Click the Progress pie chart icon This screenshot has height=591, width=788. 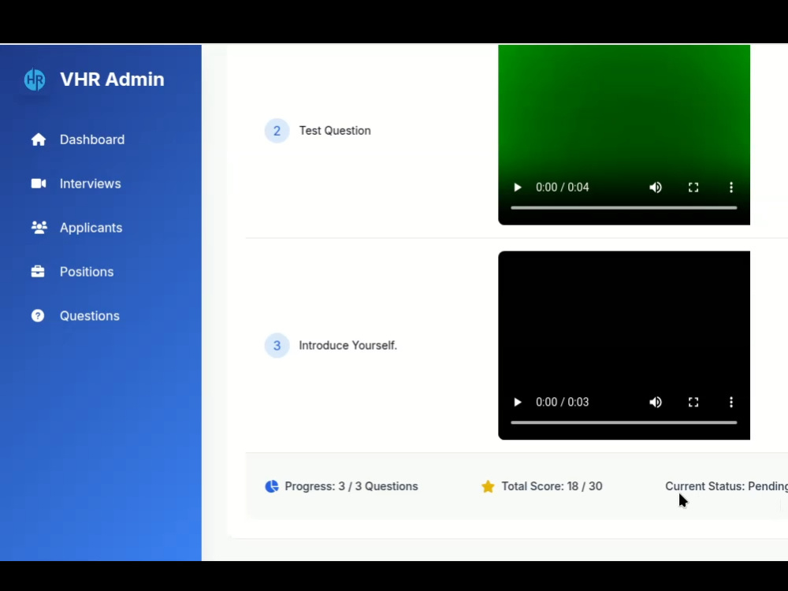272,486
